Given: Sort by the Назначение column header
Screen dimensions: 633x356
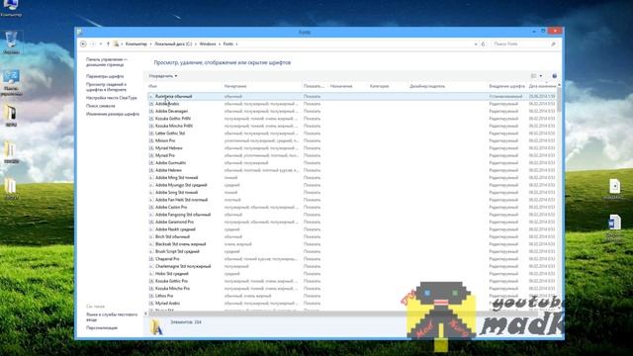Looking at the screenshot, I should coord(347,86).
